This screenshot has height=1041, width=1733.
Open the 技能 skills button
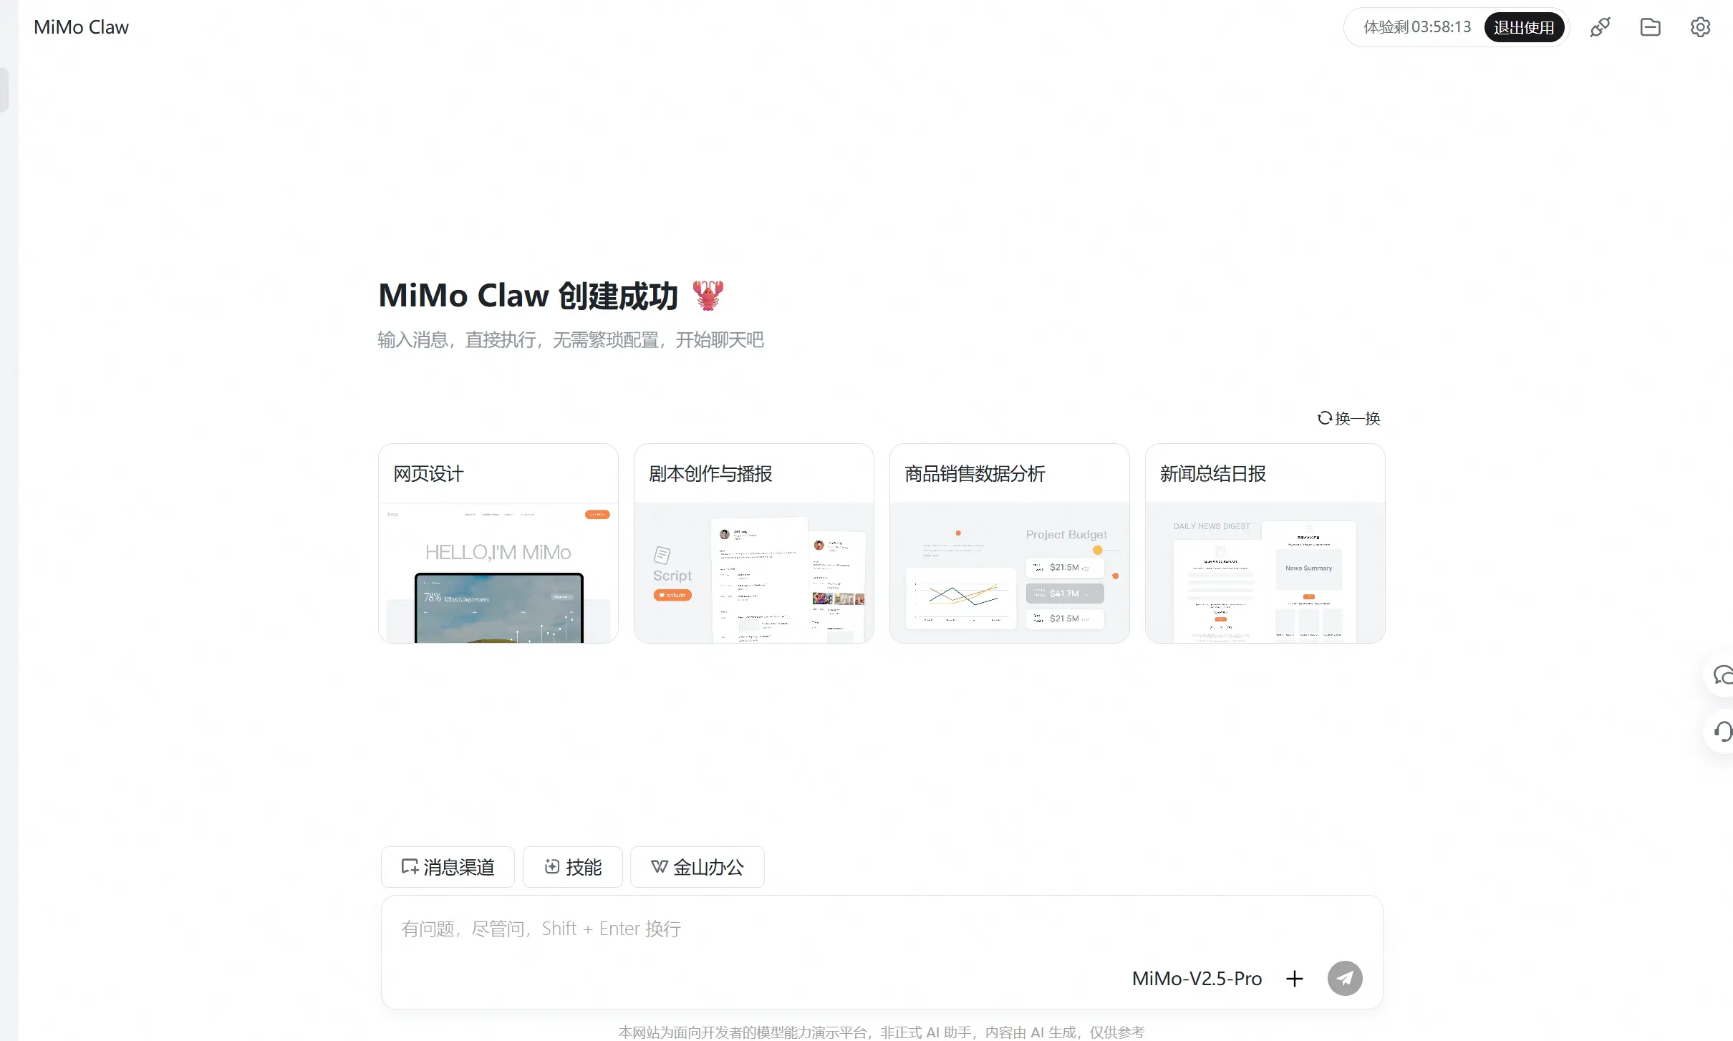coord(572,867)
